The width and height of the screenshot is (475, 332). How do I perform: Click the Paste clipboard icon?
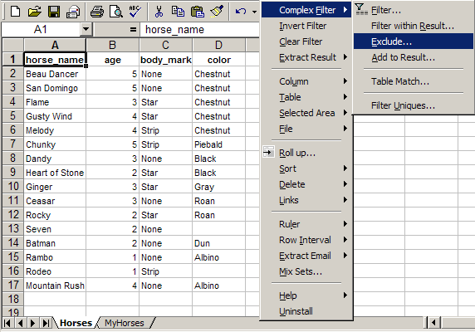pos(197,12)
